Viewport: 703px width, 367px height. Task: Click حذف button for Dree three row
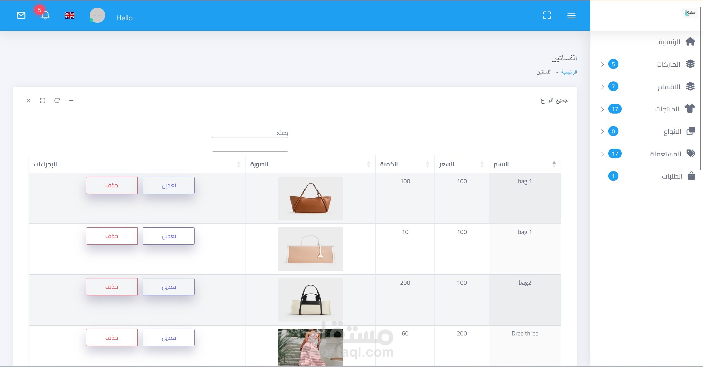pyautogui.click(x=111, y=338)
